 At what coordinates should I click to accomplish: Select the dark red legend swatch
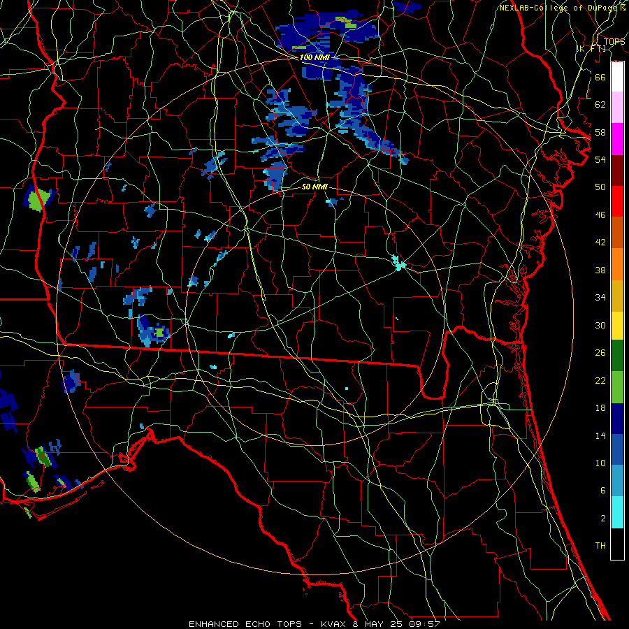click(x=617, y=170)
